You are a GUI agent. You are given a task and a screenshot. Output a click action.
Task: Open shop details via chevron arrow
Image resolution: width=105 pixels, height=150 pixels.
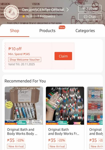[67, 9]
